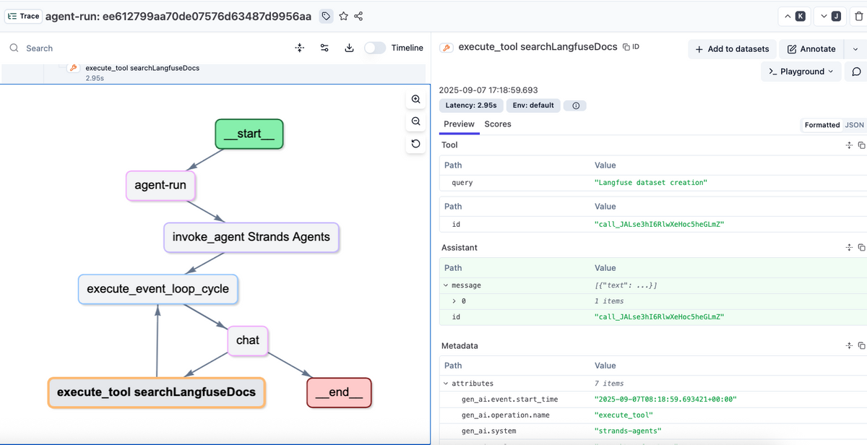Toggle the Timeline switch on
Image resolution: width=867 pixels, height=445 pixels.
pos(374,48)
